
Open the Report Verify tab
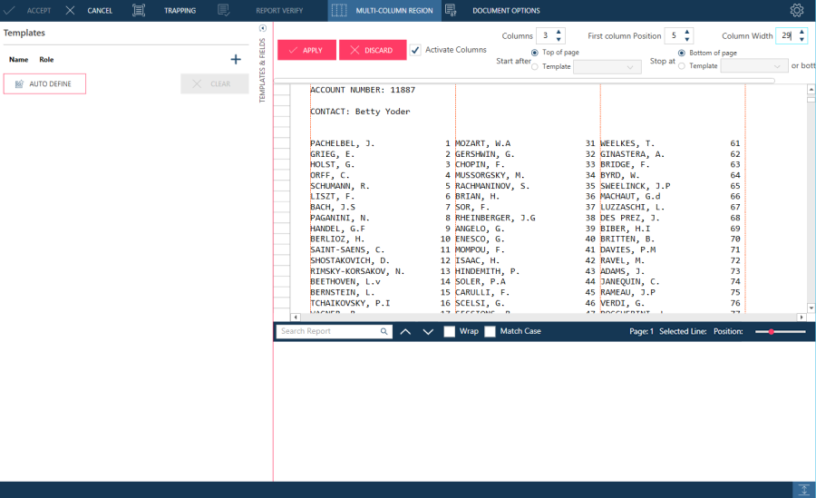[280, 11]
